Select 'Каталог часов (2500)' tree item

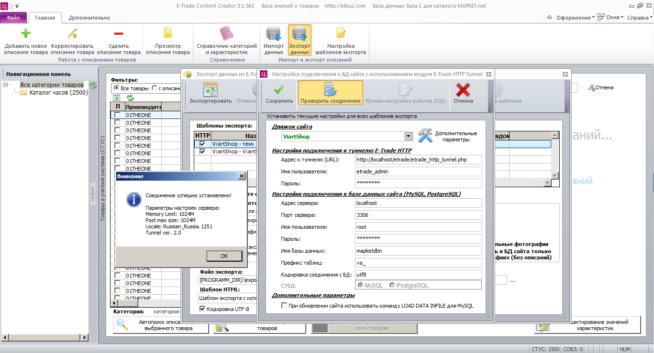[x=58, y=93]
